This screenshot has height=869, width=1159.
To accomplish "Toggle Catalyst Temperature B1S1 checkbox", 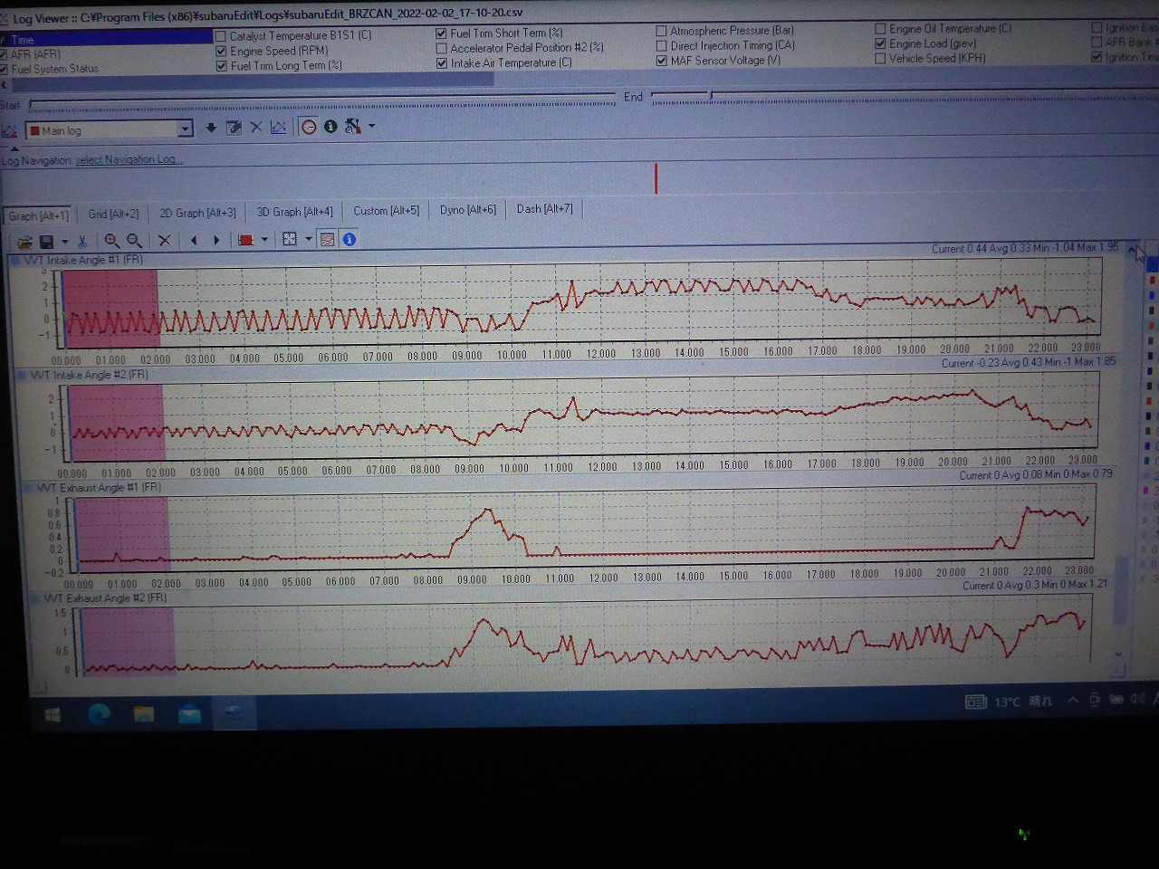I will click(220, 36).
